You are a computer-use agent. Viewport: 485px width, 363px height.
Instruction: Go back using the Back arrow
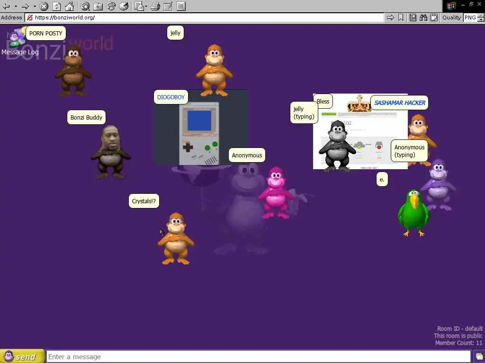click(6, 6)
